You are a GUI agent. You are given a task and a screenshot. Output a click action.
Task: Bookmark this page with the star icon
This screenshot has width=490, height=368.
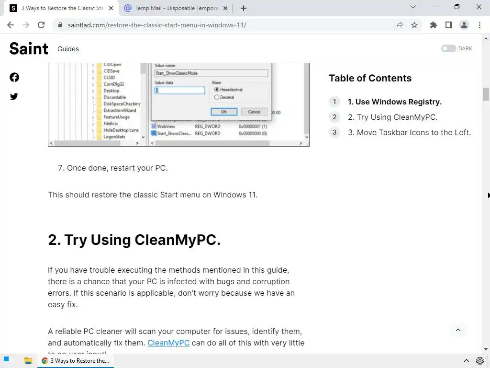tap(414, 25)
